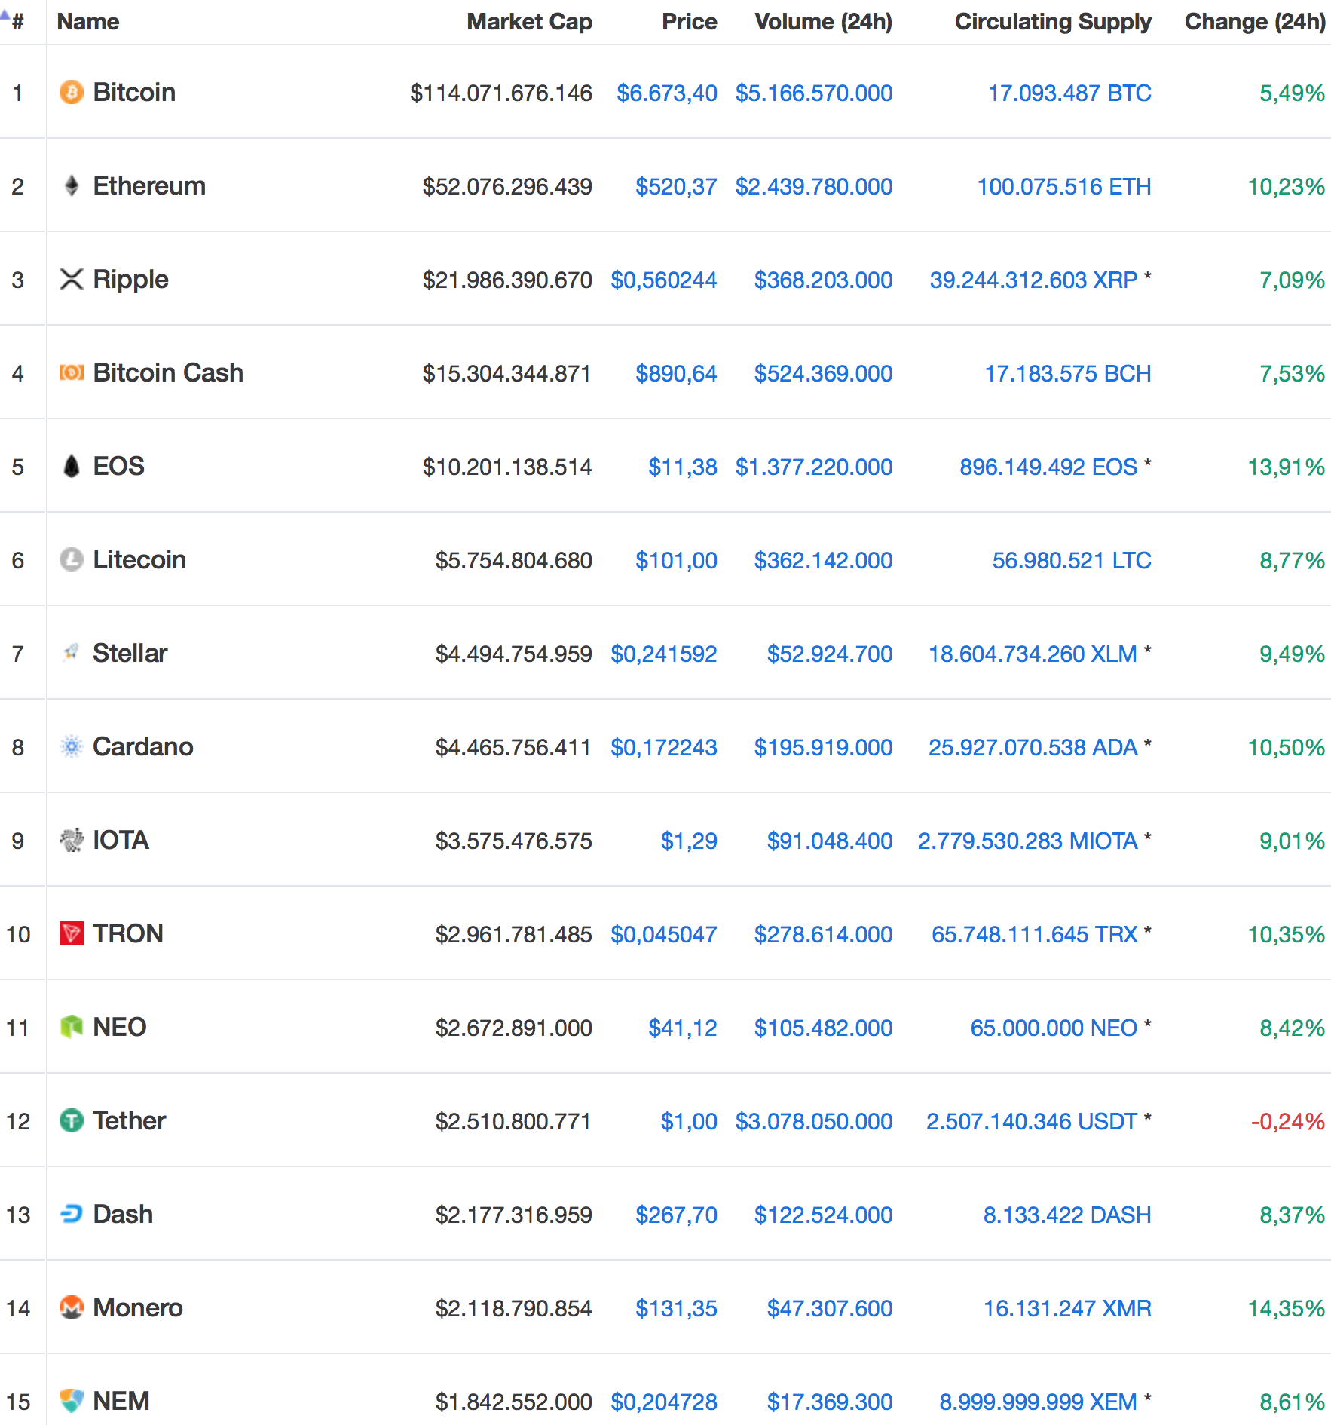
Task: Click the Ethereum diamond logo icon
Action: click(72, 185)
